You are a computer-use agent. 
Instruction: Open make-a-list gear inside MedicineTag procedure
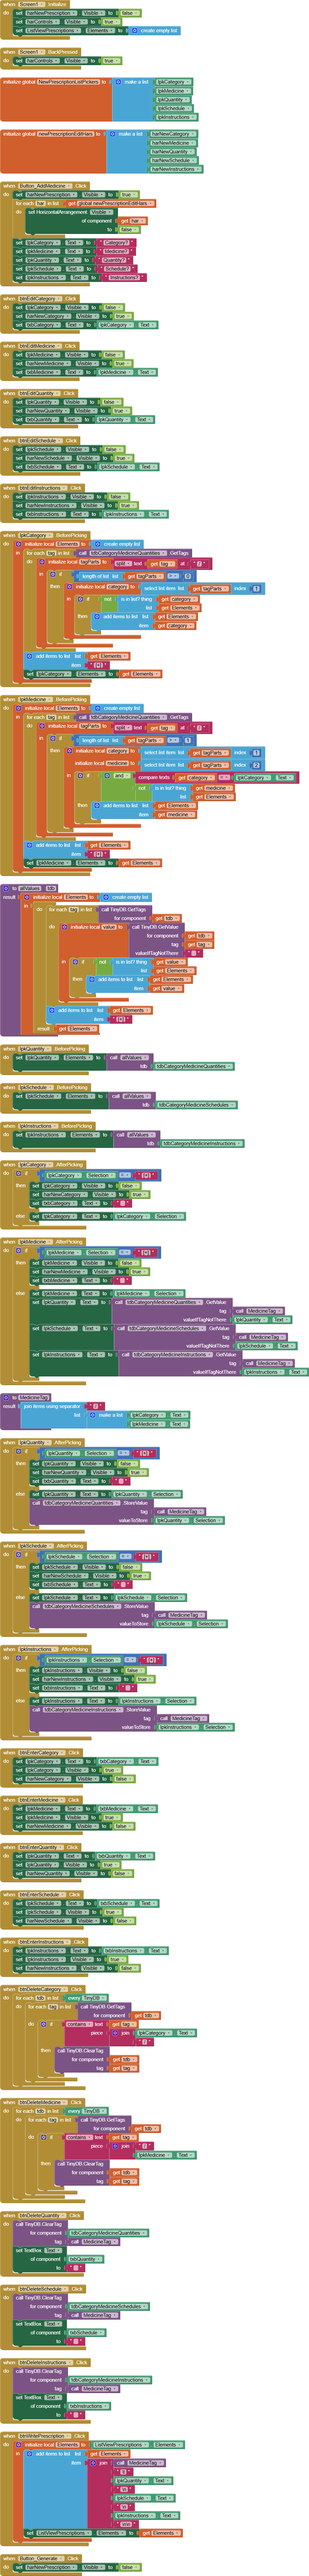[x=93, y=1415]
